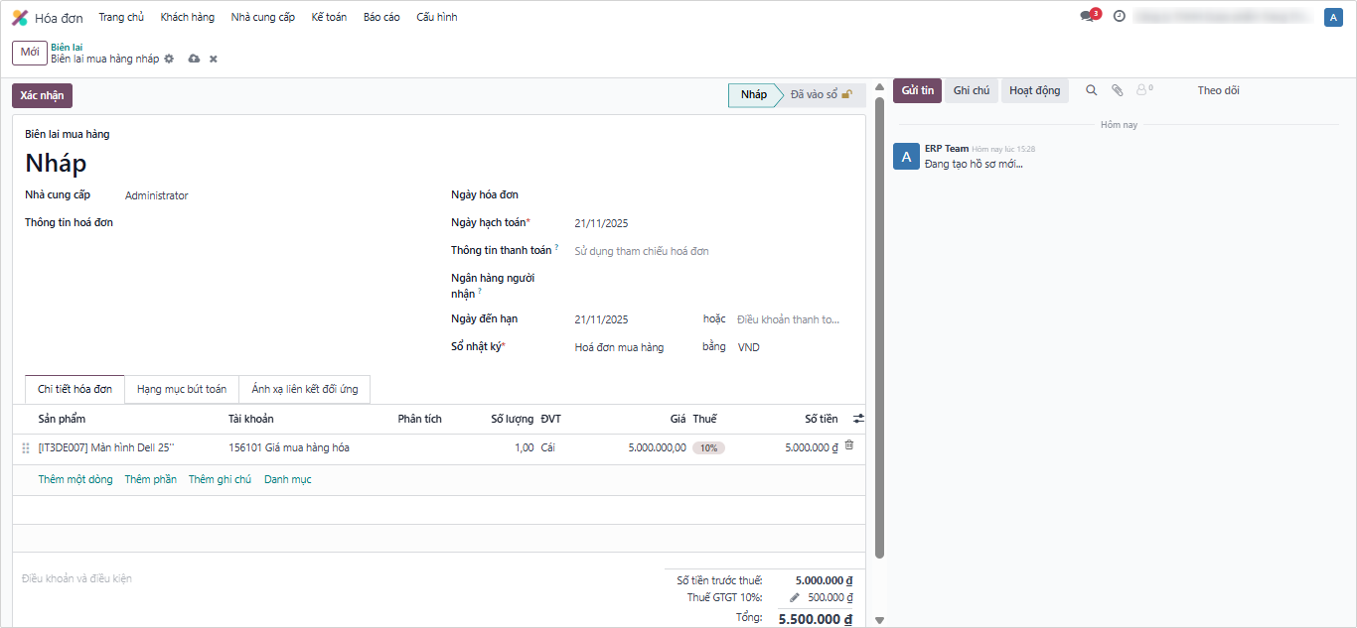Open the paperclip attachments in chatter

click(1117, 90)
